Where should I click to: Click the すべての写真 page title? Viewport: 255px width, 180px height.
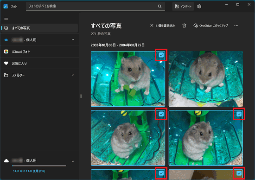coord(106,26)
